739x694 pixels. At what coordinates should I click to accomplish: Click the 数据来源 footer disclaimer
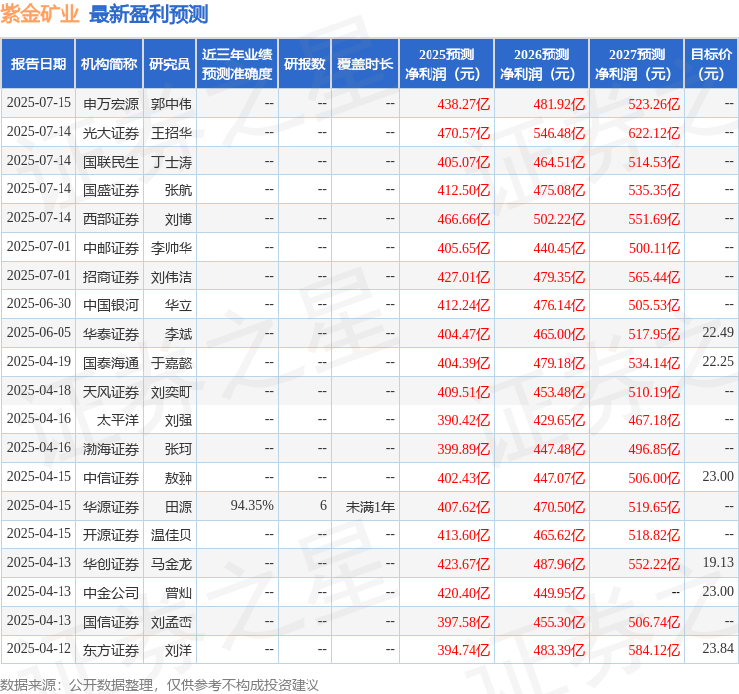[160, 684]
